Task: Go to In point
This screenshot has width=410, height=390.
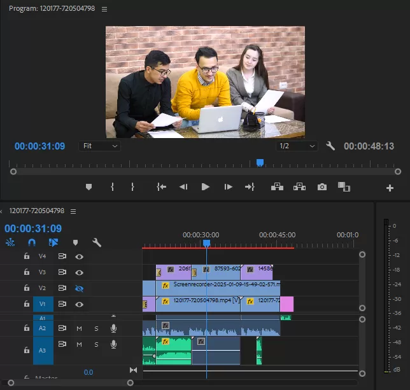Action: point(161,187)
